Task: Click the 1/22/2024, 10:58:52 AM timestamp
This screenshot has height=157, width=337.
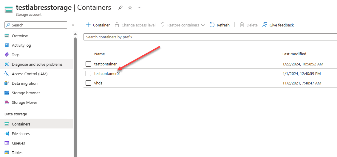Action: click(303, 64)
